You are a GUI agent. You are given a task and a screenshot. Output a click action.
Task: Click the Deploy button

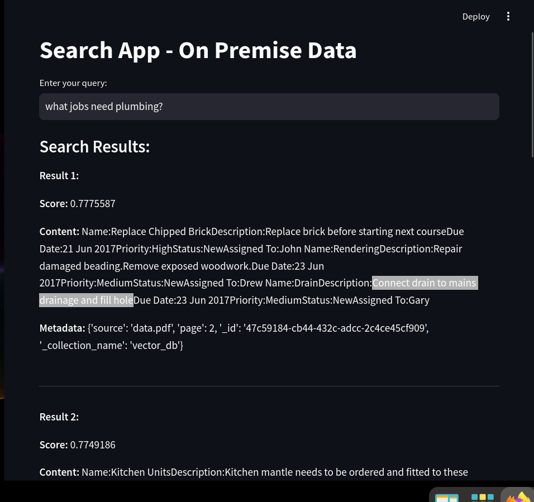click(x=476, y=16)
